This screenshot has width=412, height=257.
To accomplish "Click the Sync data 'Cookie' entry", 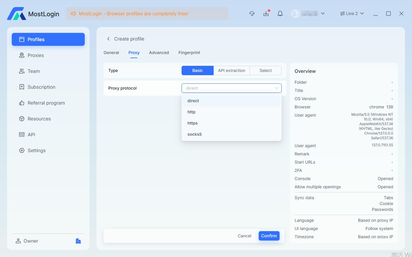I will [x=386, y=204].
